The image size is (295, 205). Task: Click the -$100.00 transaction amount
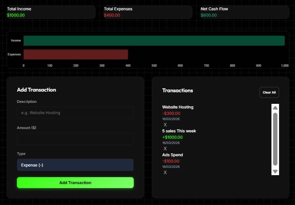[171, 161]
